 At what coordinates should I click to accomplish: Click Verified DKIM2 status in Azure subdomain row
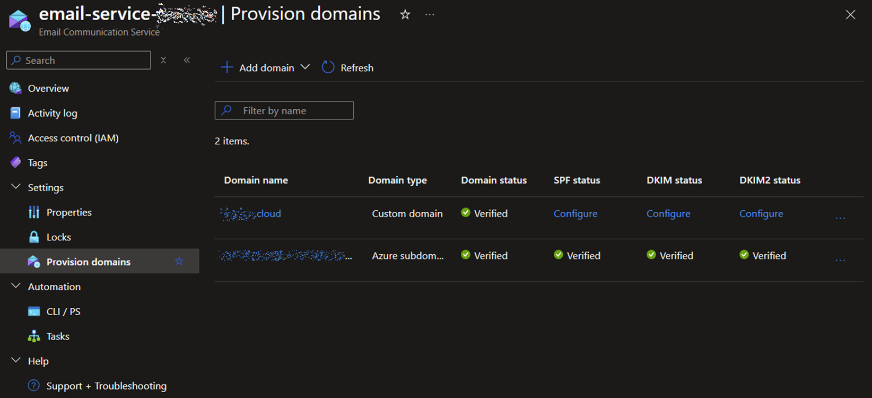click(763, 256)
